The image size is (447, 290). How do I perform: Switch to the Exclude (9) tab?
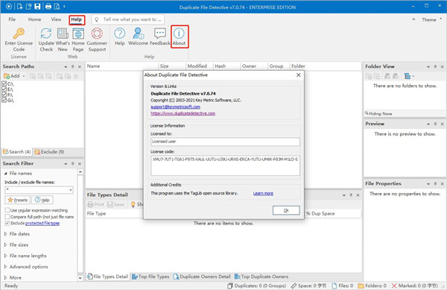(49, 152)
